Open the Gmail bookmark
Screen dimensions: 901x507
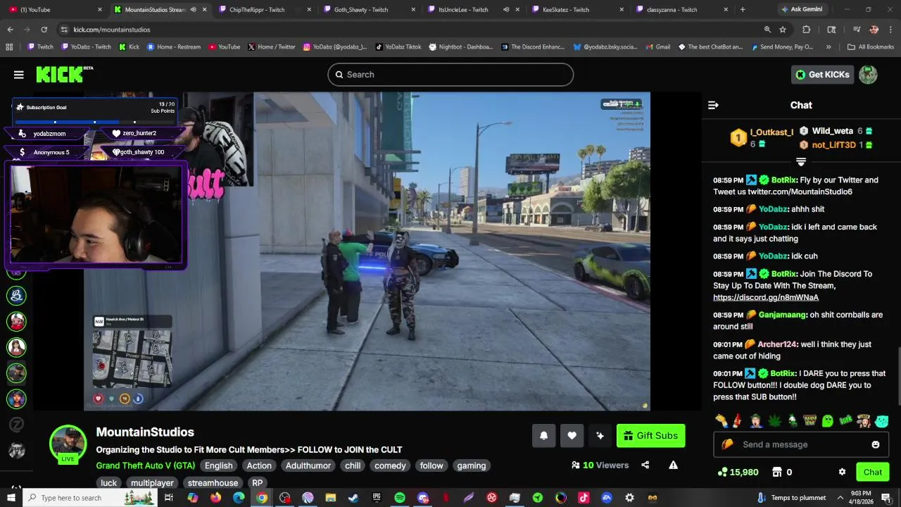coord(657,47)
